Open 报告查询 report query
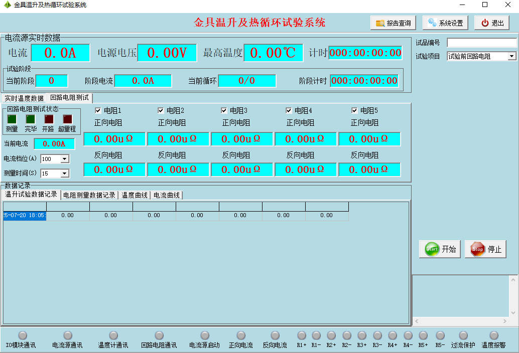The width and height of the screenshot is (519, 353). (394, 23)
